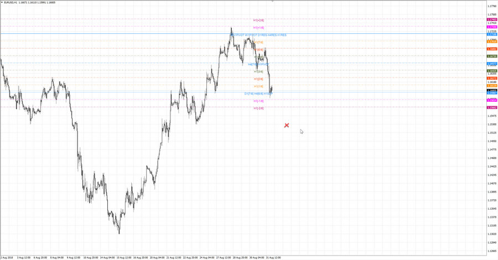Screen dimensions: 498x260
Task: Select the H1[+1/8] level label
Action: [x=258, y=28]
